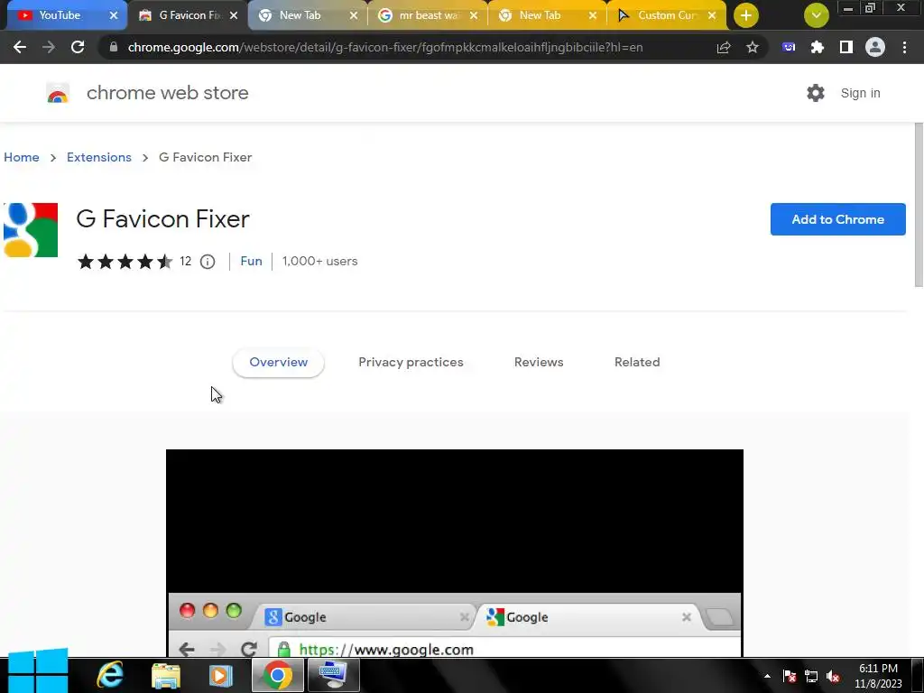Switch to the YouTube tab
This screenshot has height=693, width=924.
pyautogui.click(x=59, y=15)
